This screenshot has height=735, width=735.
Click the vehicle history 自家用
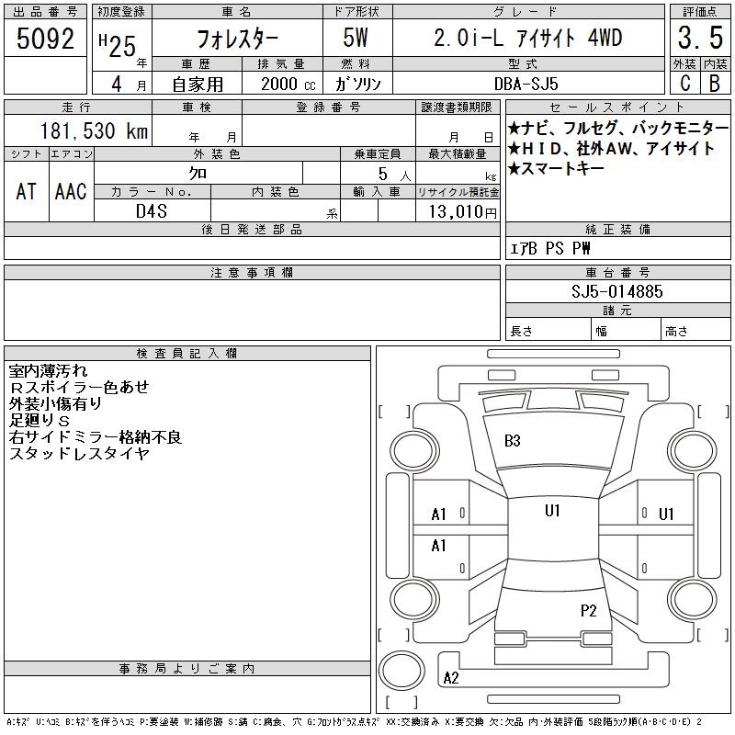(198, 85)
